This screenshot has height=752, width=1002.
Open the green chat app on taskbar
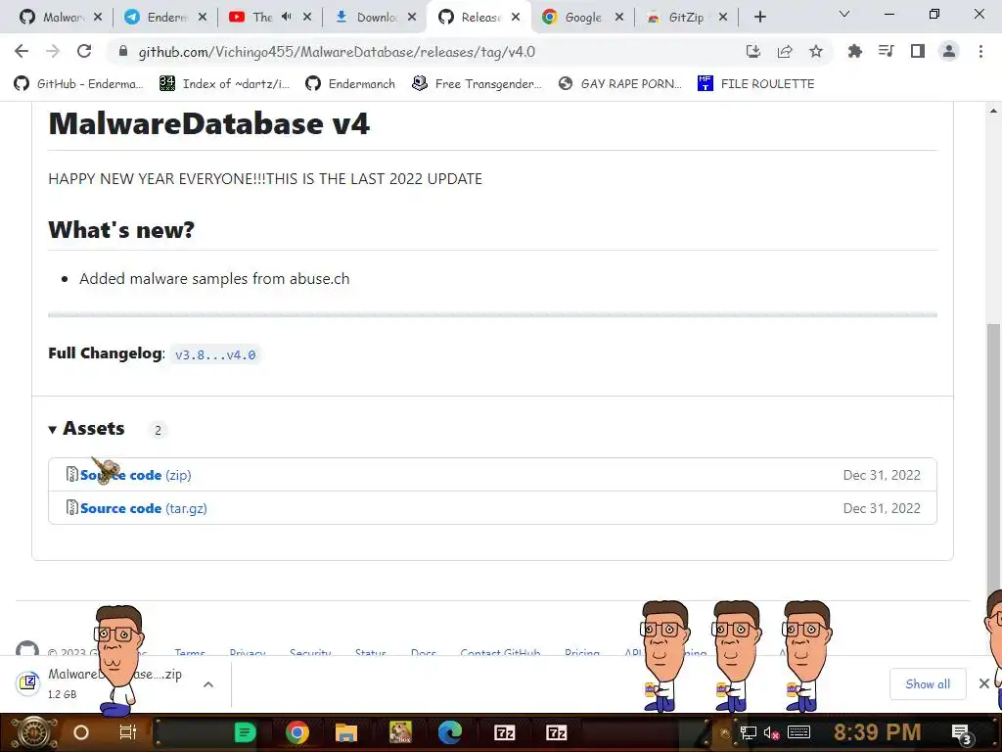click(246, 732)
